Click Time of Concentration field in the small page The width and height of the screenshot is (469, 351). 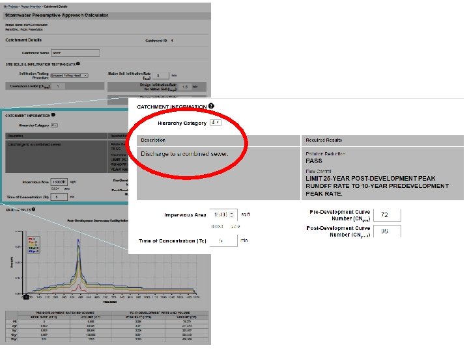[59, 197]
